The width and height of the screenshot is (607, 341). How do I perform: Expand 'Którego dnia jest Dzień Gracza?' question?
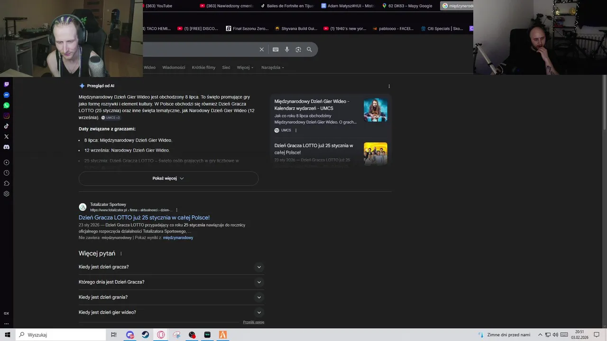tap(171, 282)
